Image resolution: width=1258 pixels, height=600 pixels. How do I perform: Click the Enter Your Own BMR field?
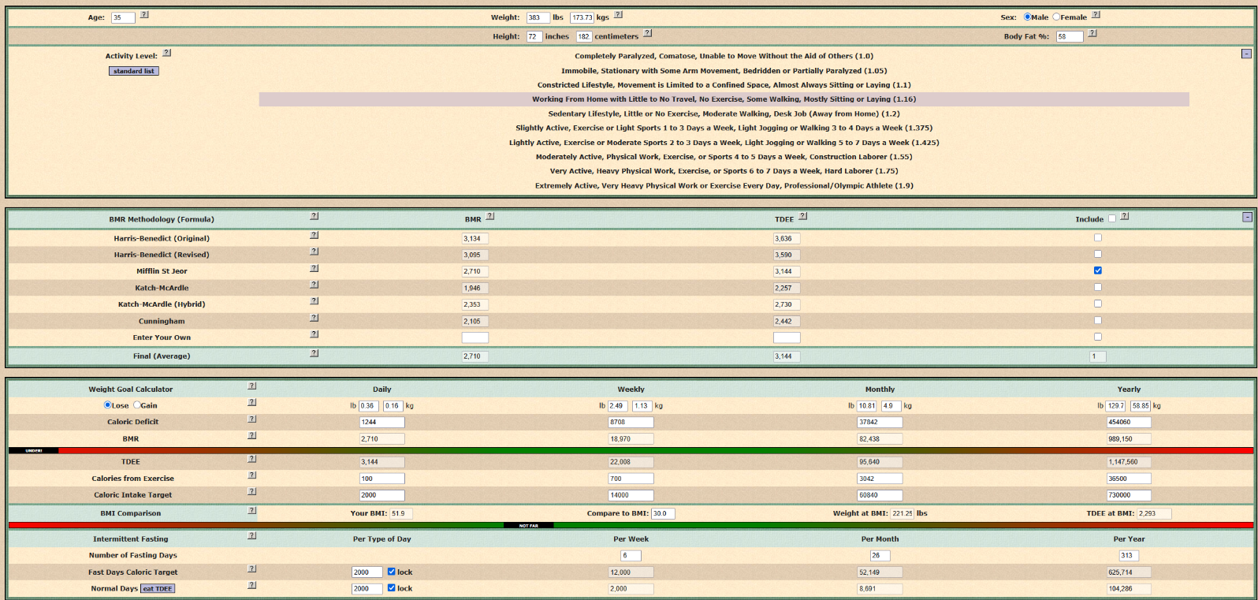[475, 337]
